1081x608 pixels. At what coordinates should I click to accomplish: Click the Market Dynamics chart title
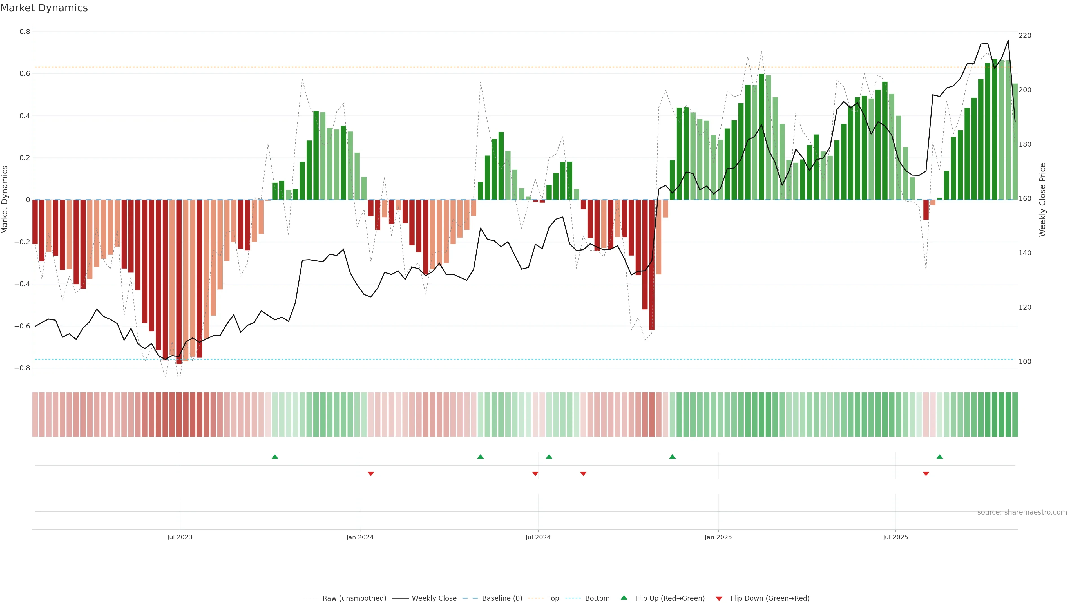(44, 8)
